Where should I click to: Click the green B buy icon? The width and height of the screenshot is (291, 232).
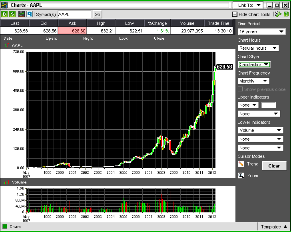pyautogui.click(x=4, y=14)
